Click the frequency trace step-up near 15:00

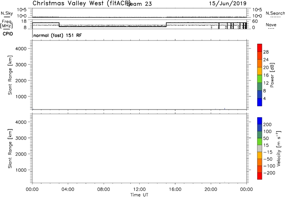[166, 25]
